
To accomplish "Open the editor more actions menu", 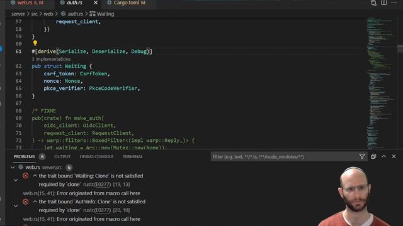I will (x=394, y=3).
